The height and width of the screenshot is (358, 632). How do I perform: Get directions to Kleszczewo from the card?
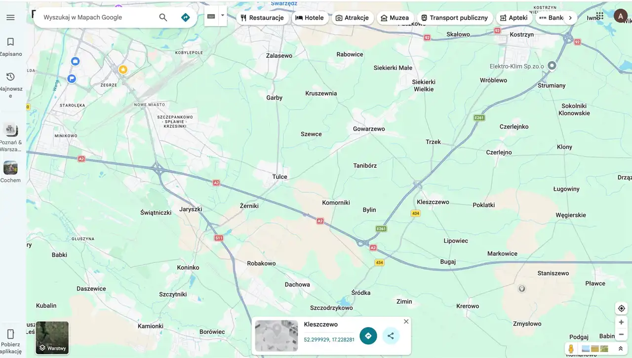click(368, 336)
